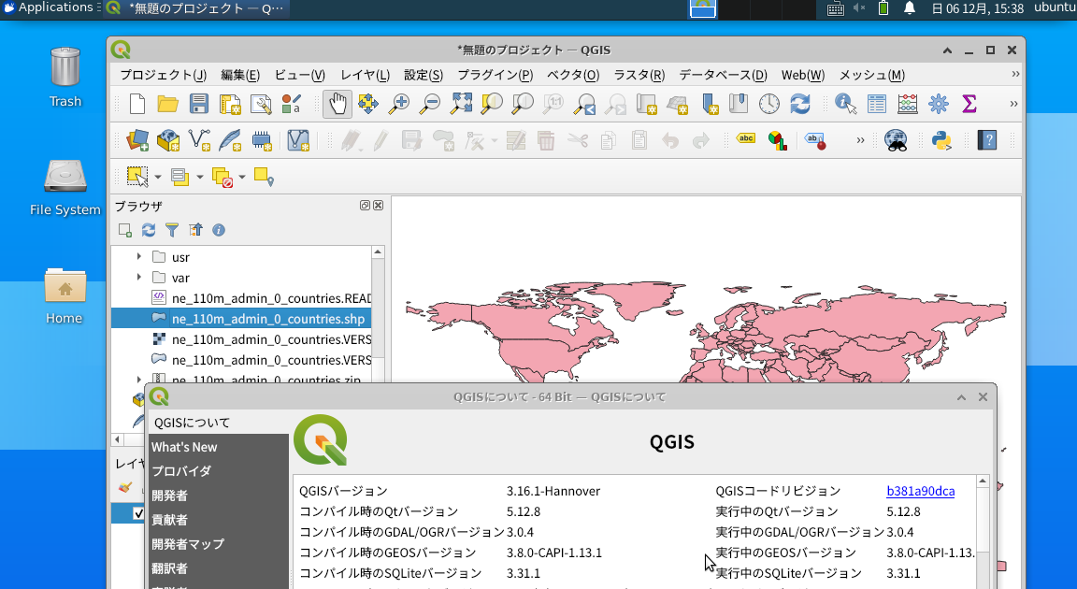Select the What's New tab in About dialog
1077x589 pixels.
219,447
